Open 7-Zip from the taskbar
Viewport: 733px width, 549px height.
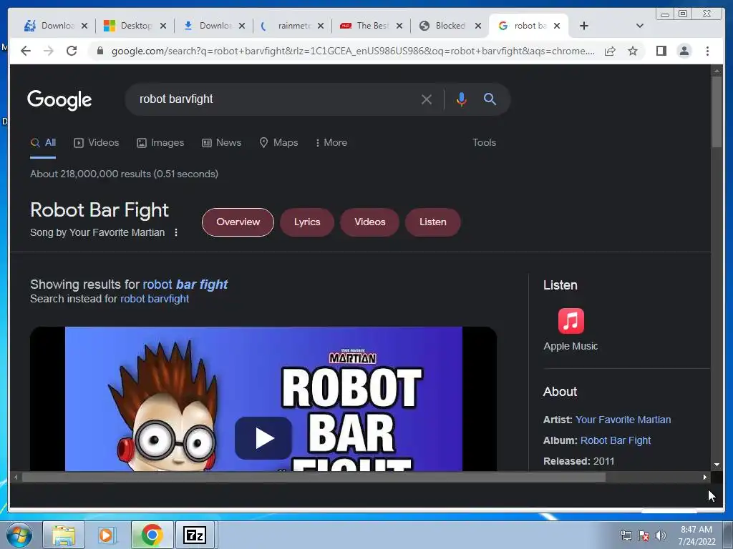point(195,535)
